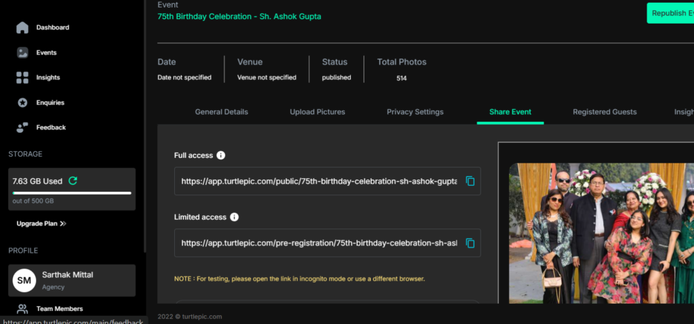
Task: Click the Insights grid icon
Action: pyautogui.click(x=22, y=78)
